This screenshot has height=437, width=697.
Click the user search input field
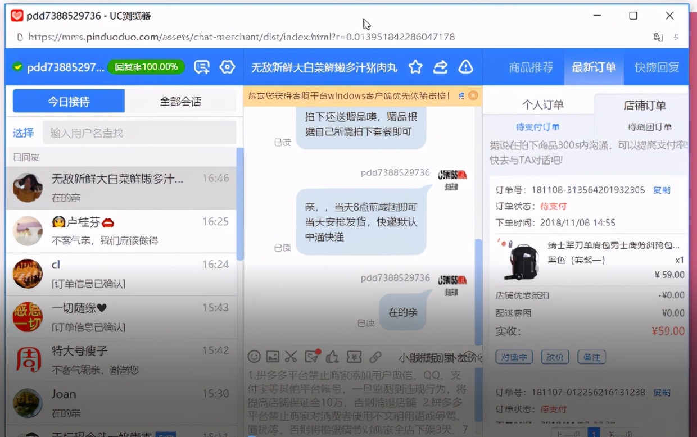point(141,133)
